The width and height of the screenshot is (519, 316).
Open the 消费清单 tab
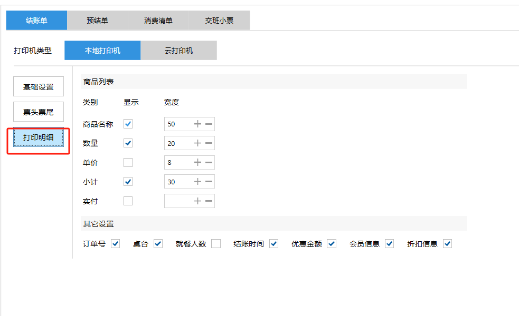tap(158, 21)
